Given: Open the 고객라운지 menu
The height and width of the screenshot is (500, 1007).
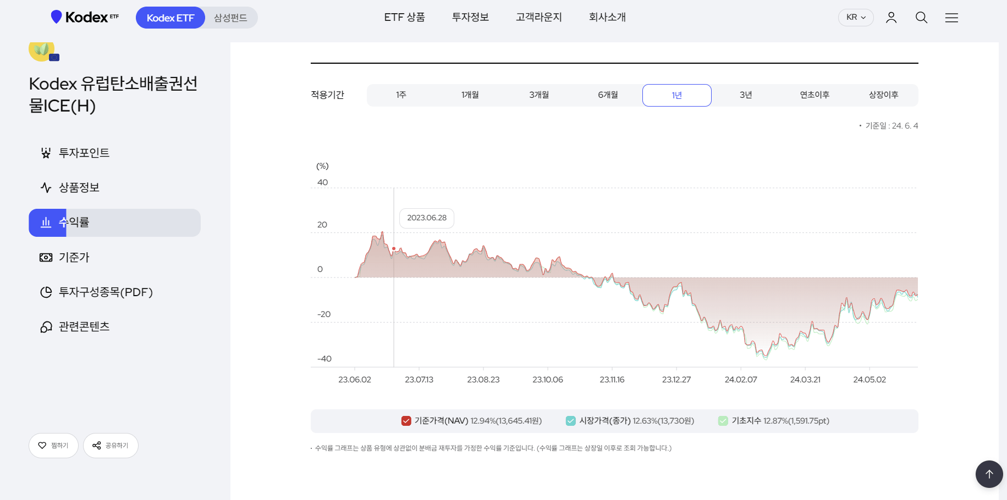Looking at the screenshot, I should 539,17.
